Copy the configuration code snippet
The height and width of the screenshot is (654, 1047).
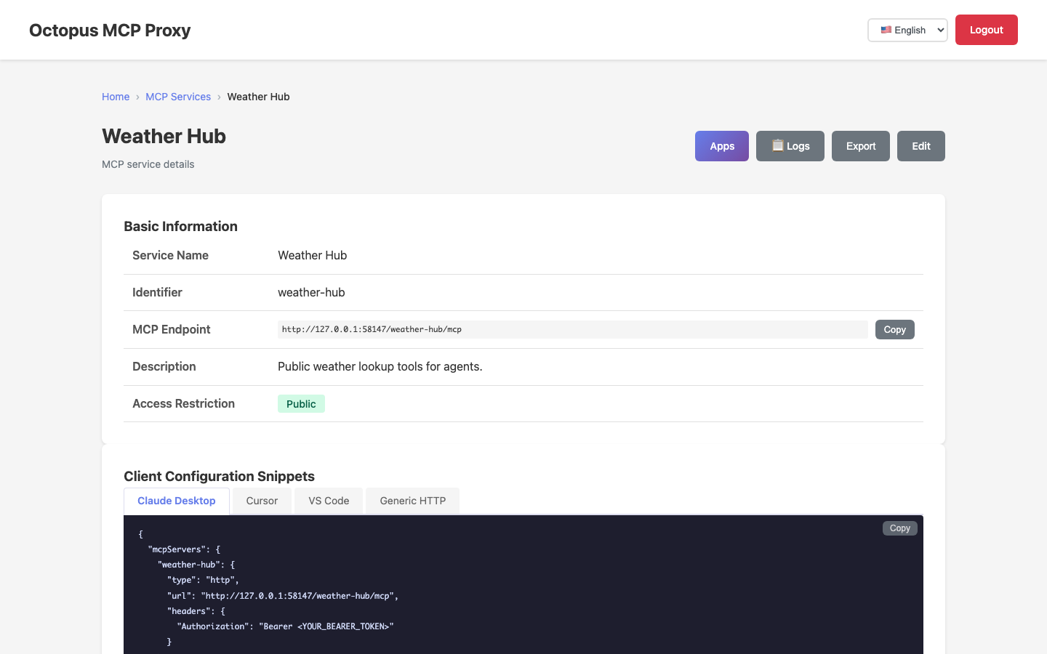pyautogui.click(x=900, y=528)
